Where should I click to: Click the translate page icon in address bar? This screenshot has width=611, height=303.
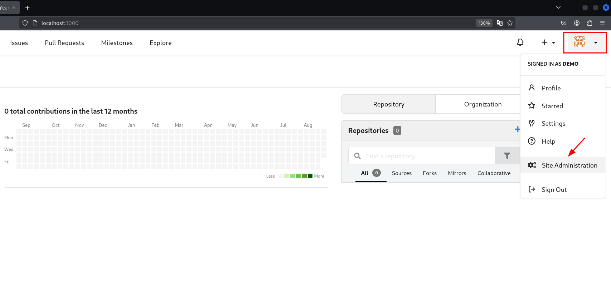tap(500, 23)
